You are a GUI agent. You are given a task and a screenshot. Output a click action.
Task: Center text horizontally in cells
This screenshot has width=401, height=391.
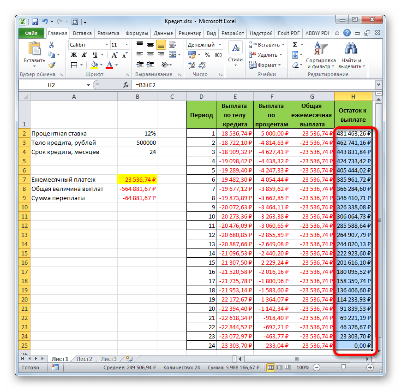click(150, 55)
